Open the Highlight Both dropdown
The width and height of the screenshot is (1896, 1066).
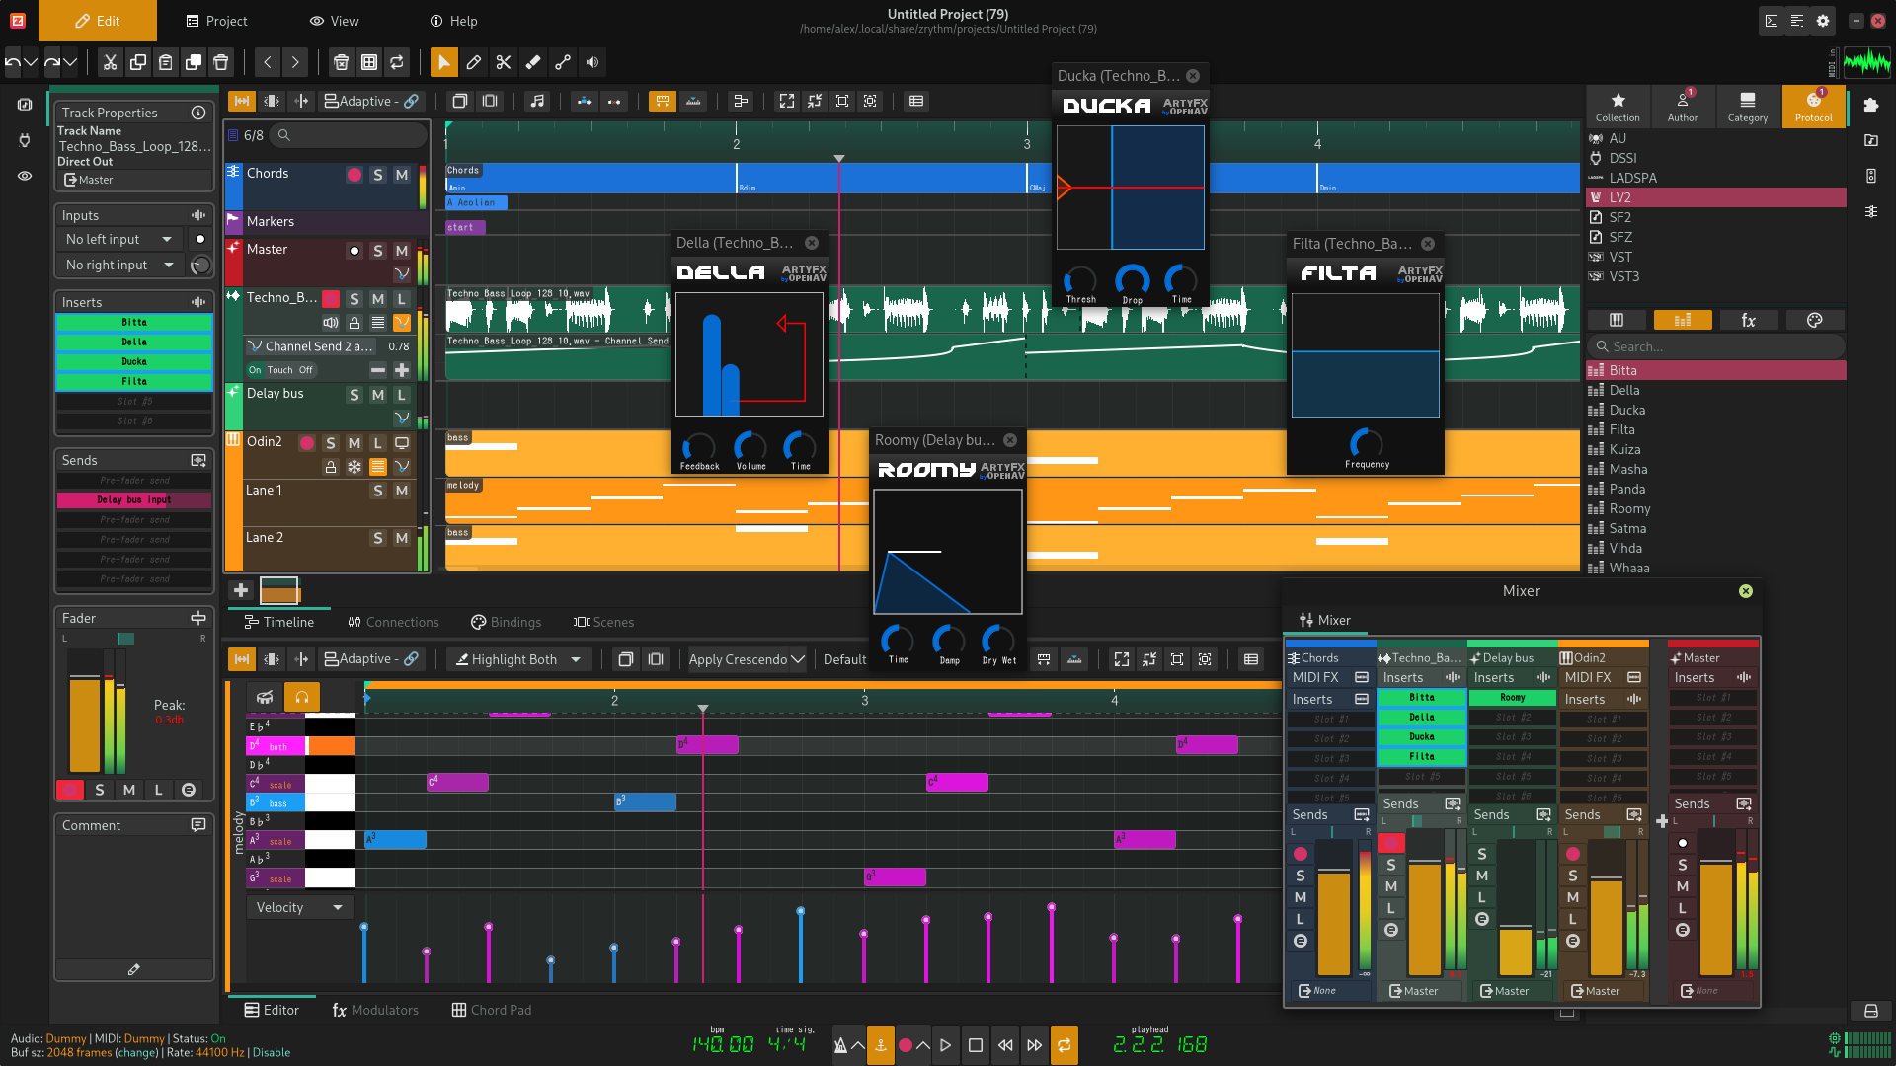coord(518,659)
